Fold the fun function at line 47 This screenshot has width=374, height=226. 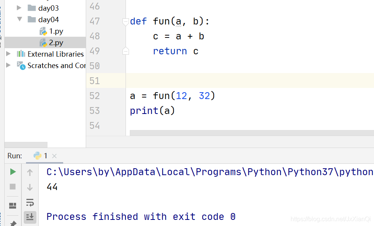126,22
